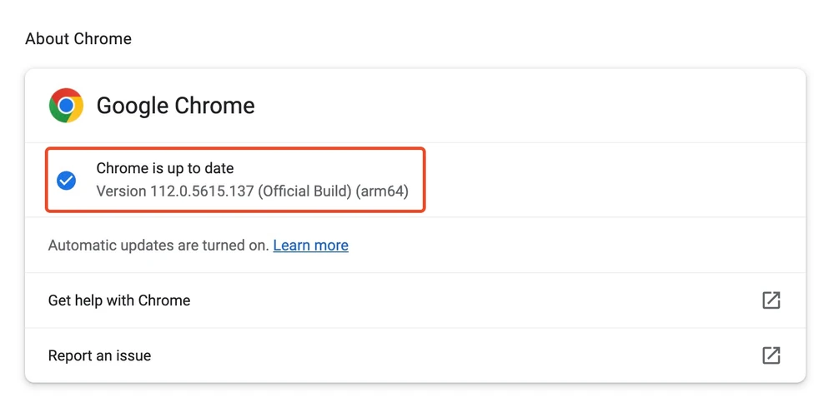Click the "(arm64)" architecture text
Image resolution: width=834 pixels, height=407 pixels.
click(x=382, y=191)
